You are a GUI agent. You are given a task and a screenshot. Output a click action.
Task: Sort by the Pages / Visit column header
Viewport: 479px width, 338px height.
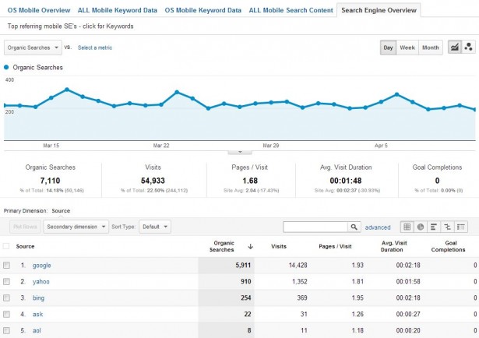[x=335, y=246]
